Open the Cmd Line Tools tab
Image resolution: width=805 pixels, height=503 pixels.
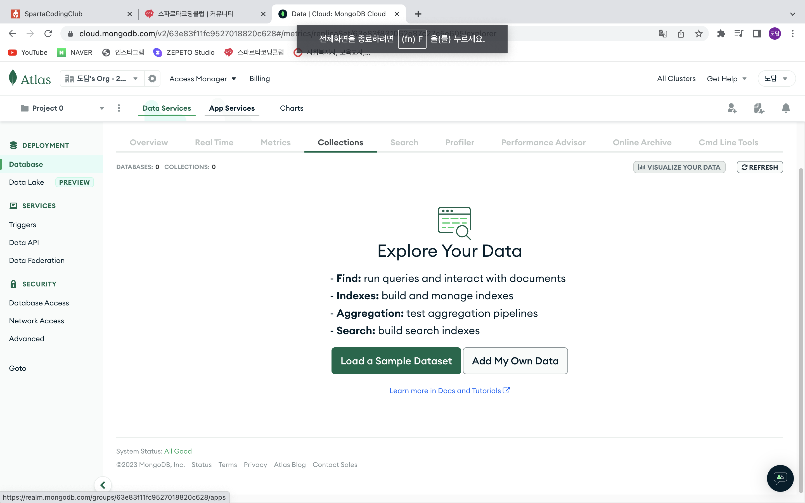728,143
